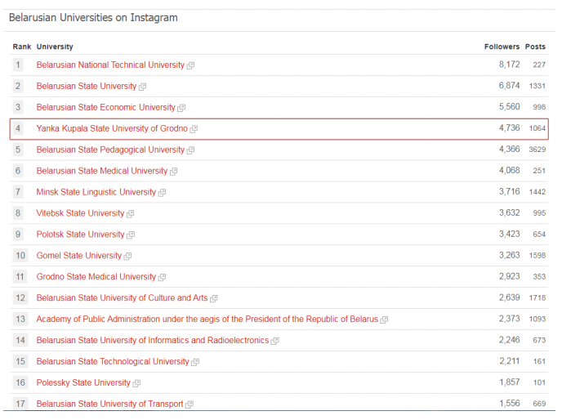Open external link icon beside Belarusian State Economic University
This screenshot has height=420, width=562.
pyautogui.click(x=181, y=108)
